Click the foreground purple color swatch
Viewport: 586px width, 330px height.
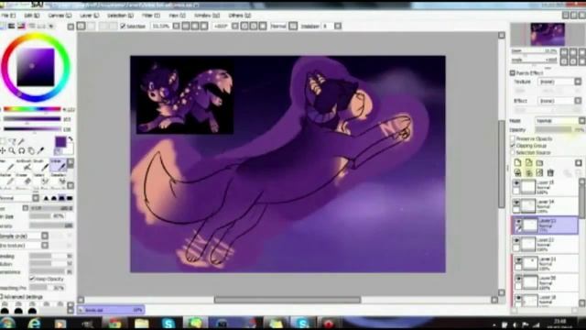(x=60, y=142)
